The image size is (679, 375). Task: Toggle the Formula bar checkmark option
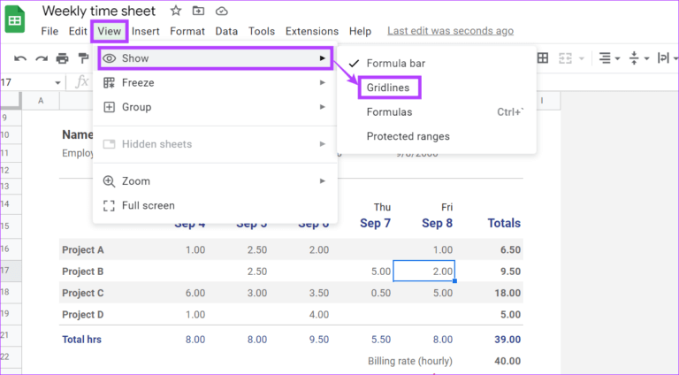(395, 64)
